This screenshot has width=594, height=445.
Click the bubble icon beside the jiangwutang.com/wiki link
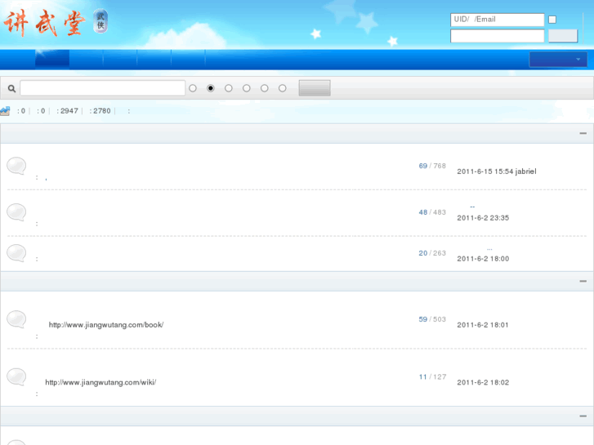click(16, 376)
